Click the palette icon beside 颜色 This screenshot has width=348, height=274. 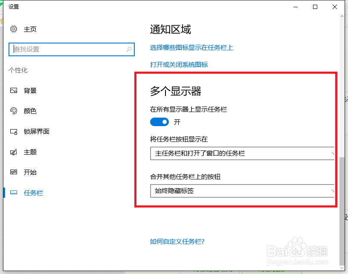[14, 111]
